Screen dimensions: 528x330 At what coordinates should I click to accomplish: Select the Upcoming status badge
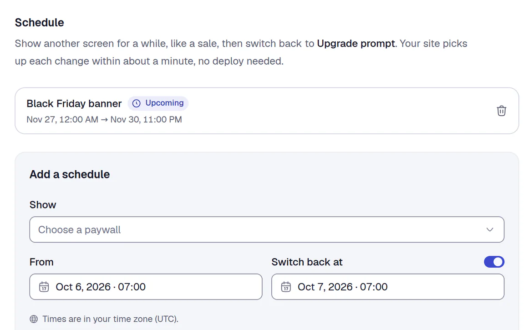pyautogui.click(x=158, y=103)
